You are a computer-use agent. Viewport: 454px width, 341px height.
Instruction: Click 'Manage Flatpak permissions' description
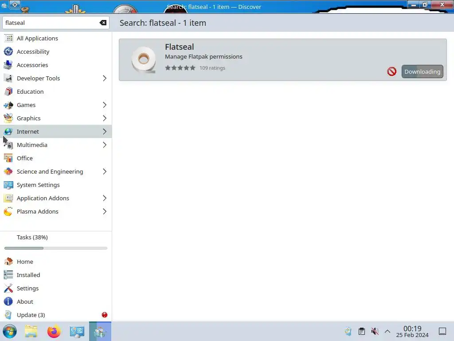tap(204, 56)
